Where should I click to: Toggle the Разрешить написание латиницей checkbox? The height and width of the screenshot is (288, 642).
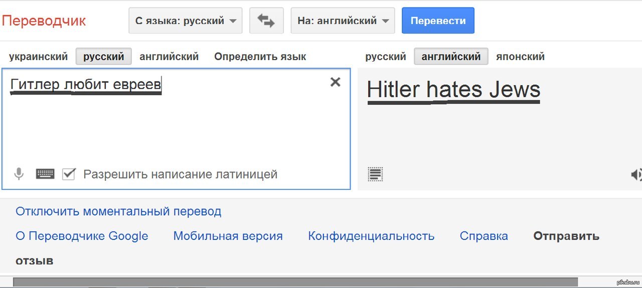(69, 174)
